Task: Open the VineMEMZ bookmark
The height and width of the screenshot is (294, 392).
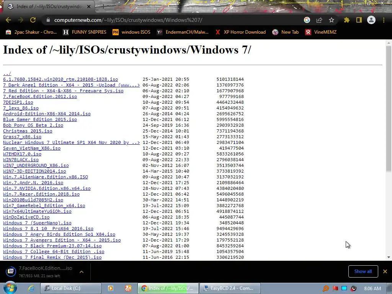Action: [321, 32]
